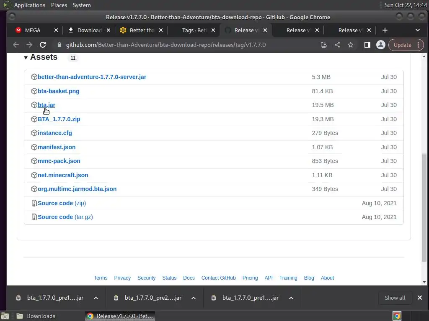The image size is (429, 321).
Task: Open the Docs footer link
Action: 189,278
